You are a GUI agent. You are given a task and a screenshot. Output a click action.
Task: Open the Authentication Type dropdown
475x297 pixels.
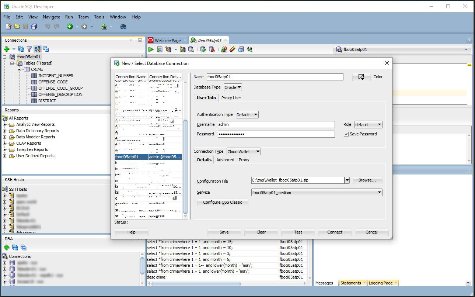tap(247, 115)
